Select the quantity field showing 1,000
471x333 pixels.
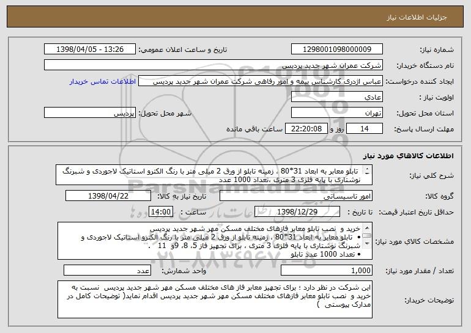point(327,270)
